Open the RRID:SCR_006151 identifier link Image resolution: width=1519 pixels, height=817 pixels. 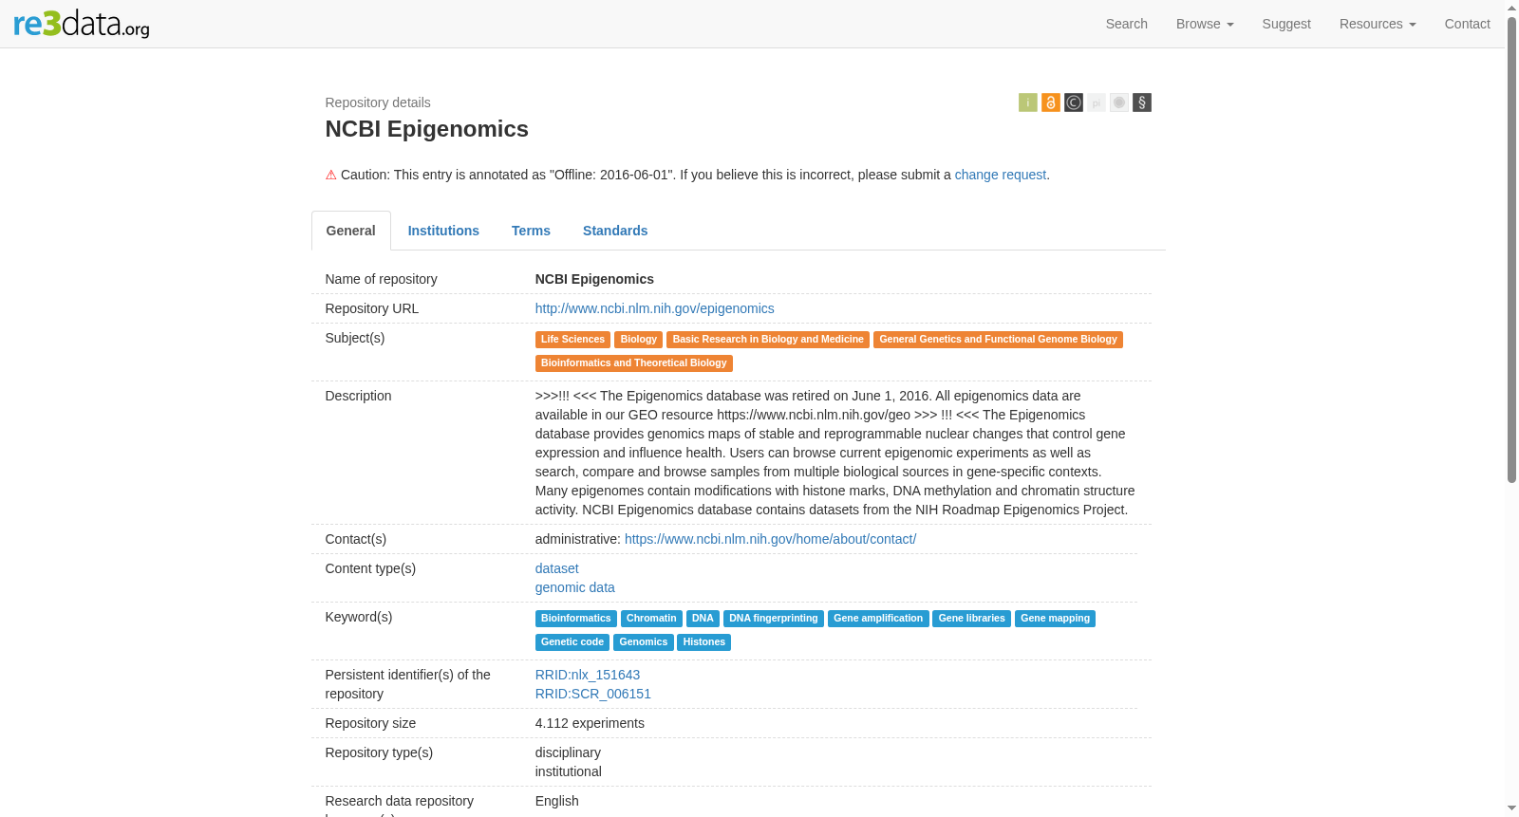pos(593,694)
